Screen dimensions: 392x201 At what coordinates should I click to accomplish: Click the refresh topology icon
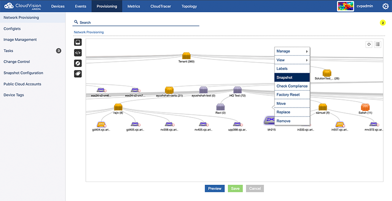(369, 44)
